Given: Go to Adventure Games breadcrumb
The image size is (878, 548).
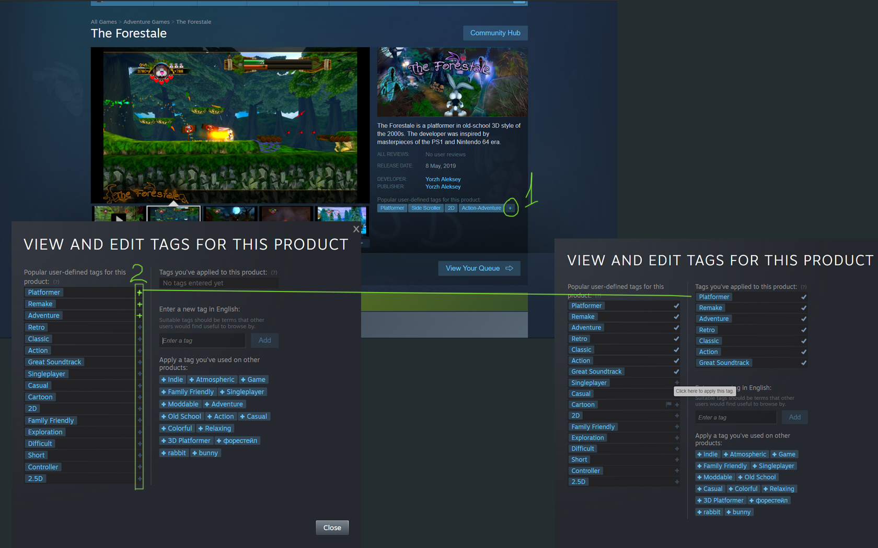Looking at the screenshot, I should coord(146,22).
